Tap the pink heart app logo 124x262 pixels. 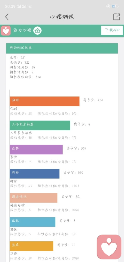click(6, 31)
